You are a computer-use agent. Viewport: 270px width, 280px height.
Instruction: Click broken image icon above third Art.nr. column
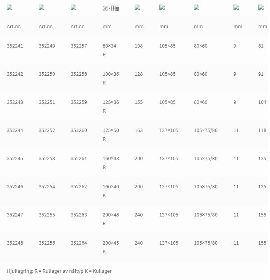pos(73,8)
